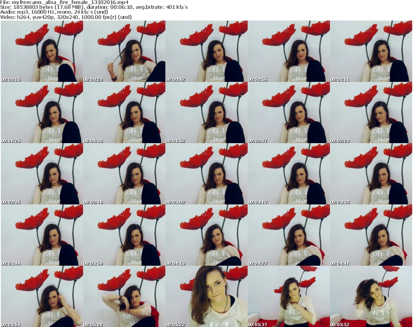Select the 'Audio: mp3, 16000 Hz' header line
413x327 pixels.
(x=54, y=12)
